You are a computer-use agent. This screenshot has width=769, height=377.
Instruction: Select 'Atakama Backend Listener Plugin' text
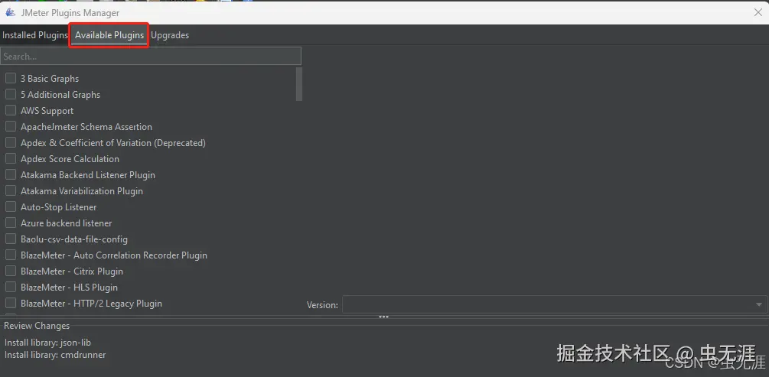(88, 175)
